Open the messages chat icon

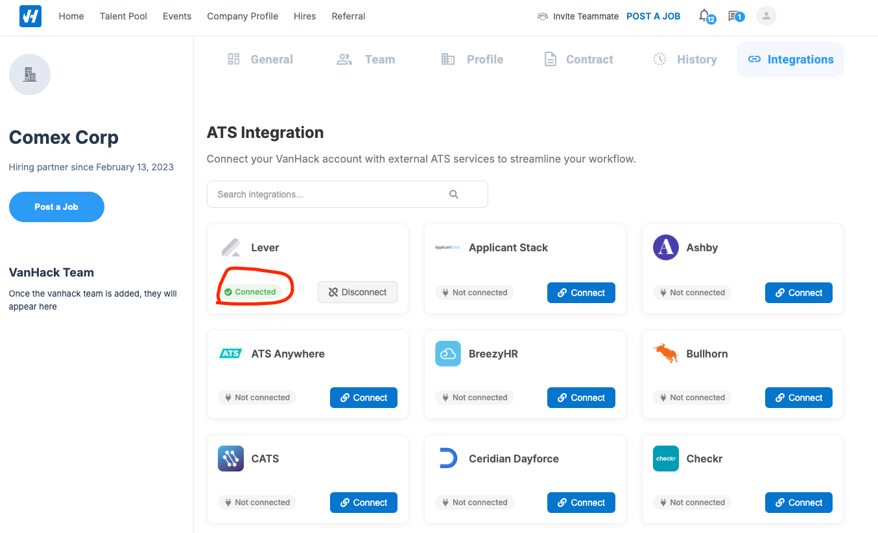pos(735,16)
